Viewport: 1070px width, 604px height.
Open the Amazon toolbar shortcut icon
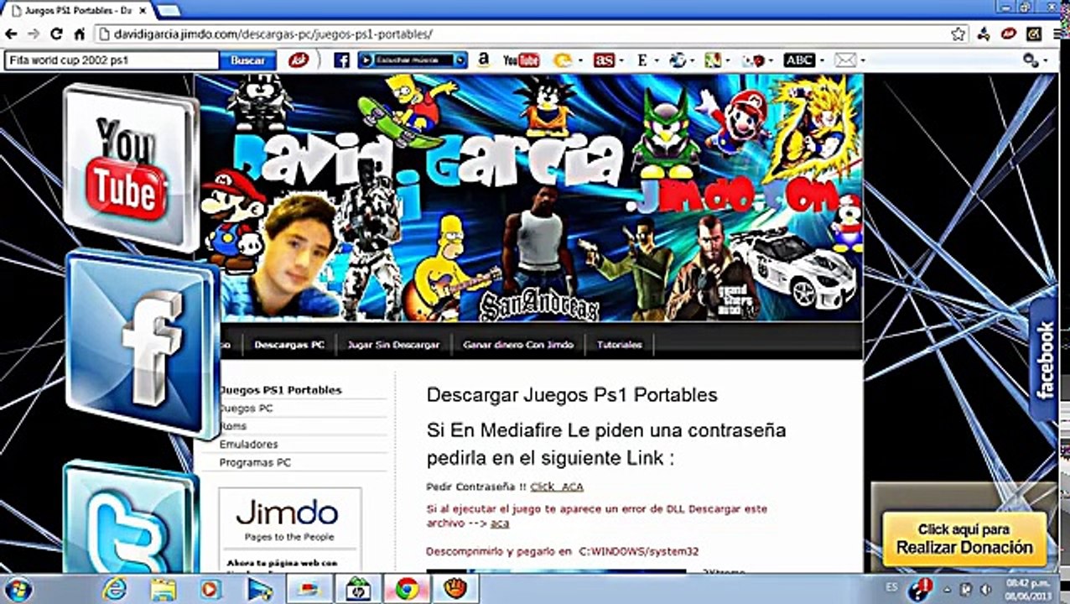tap(484, 60)
